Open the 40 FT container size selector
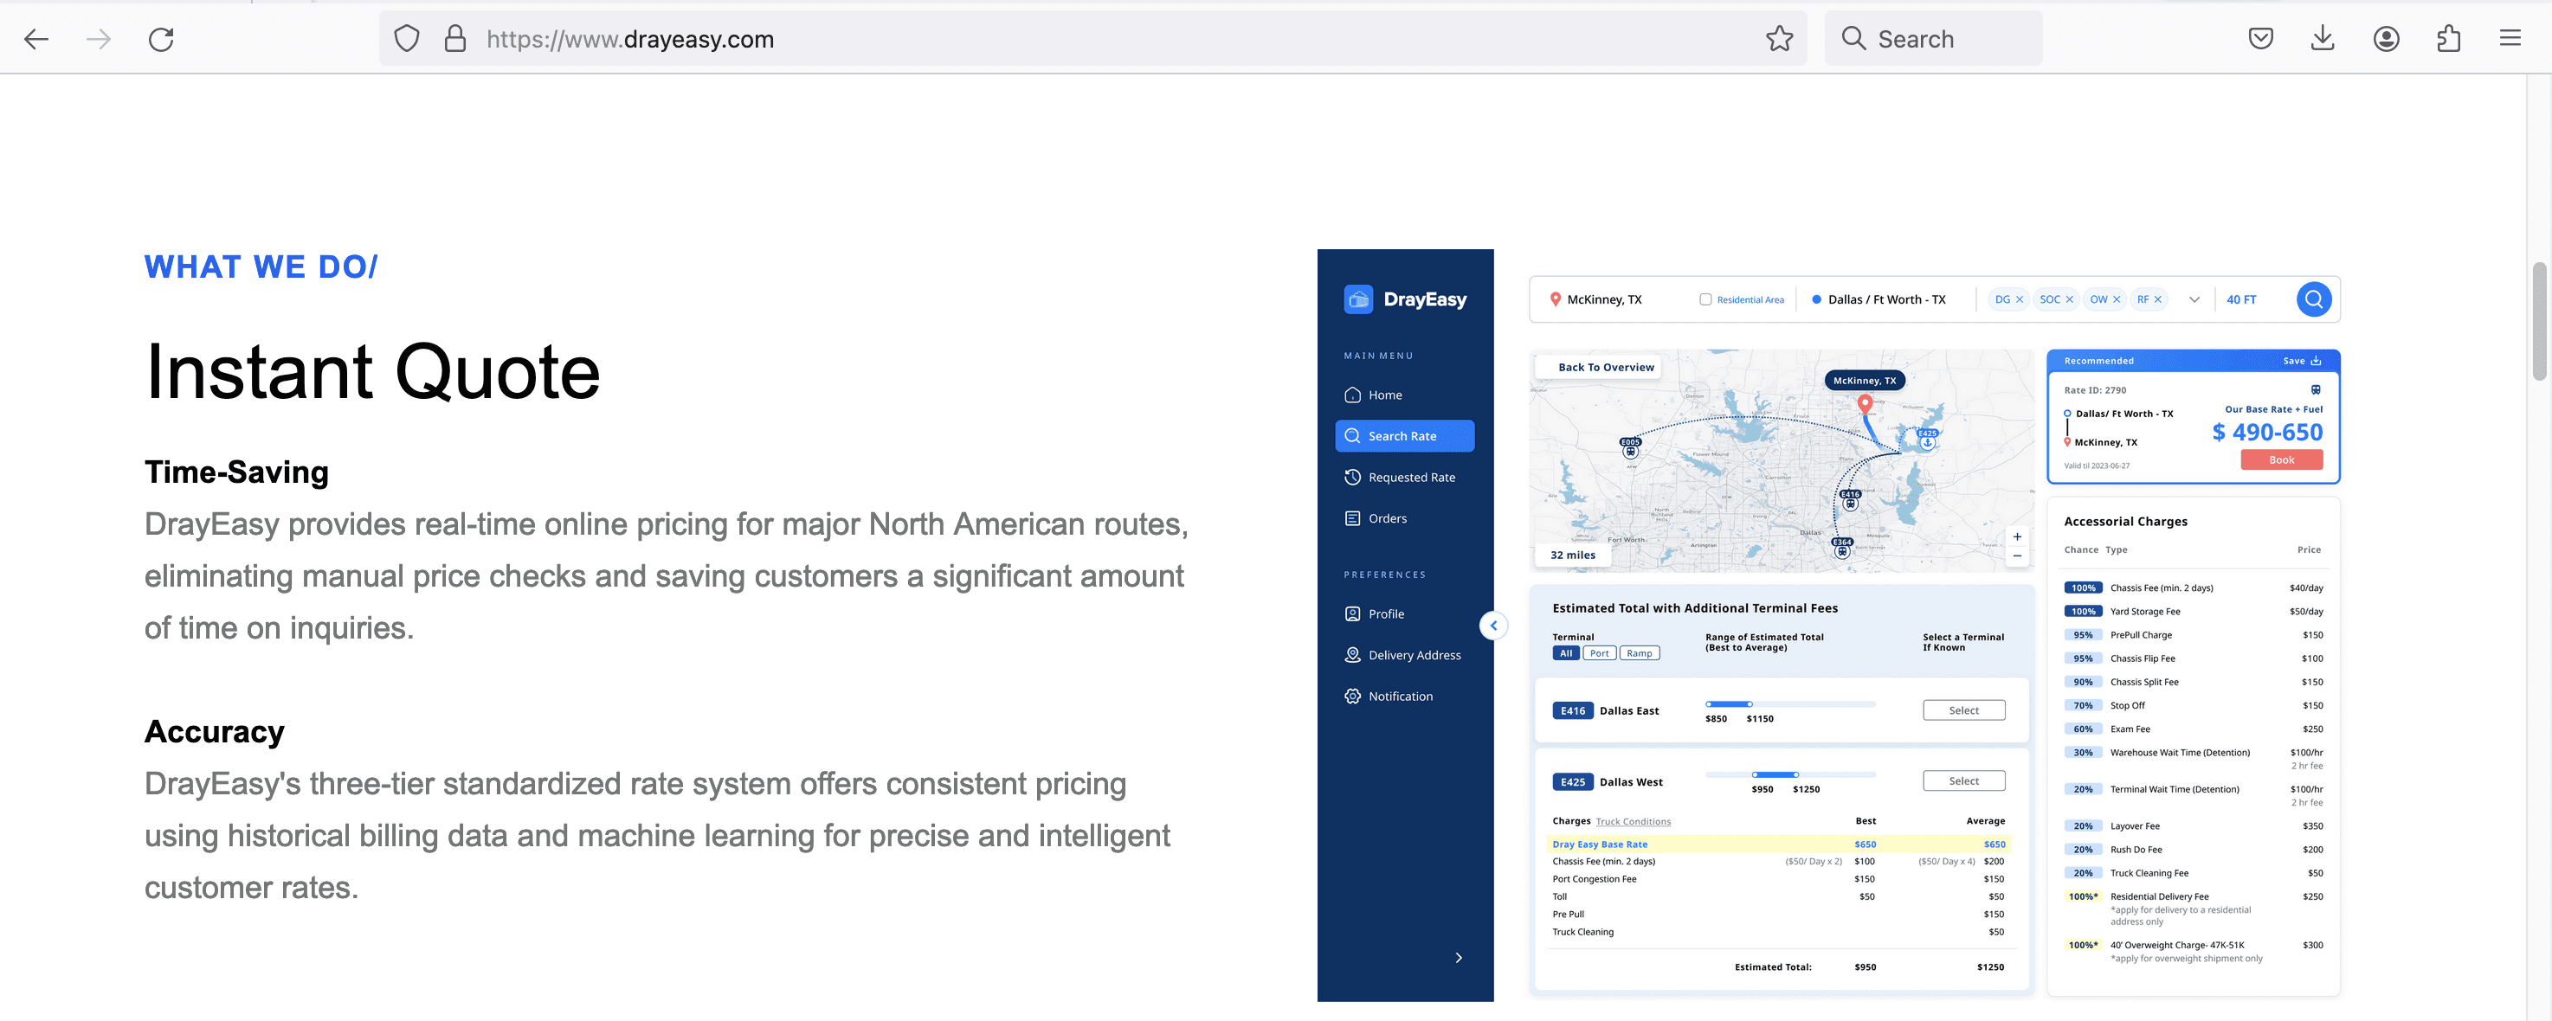Viewport: 2552px width, 1021px height. point(2241,299)
